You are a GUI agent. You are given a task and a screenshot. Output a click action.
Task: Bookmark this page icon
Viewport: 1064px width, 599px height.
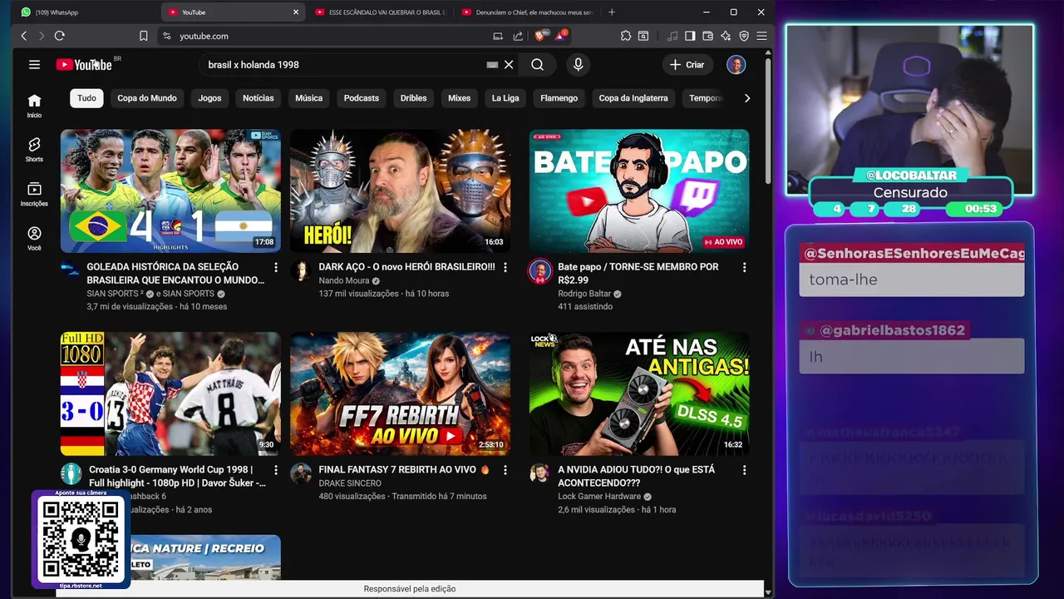[144, 36]
